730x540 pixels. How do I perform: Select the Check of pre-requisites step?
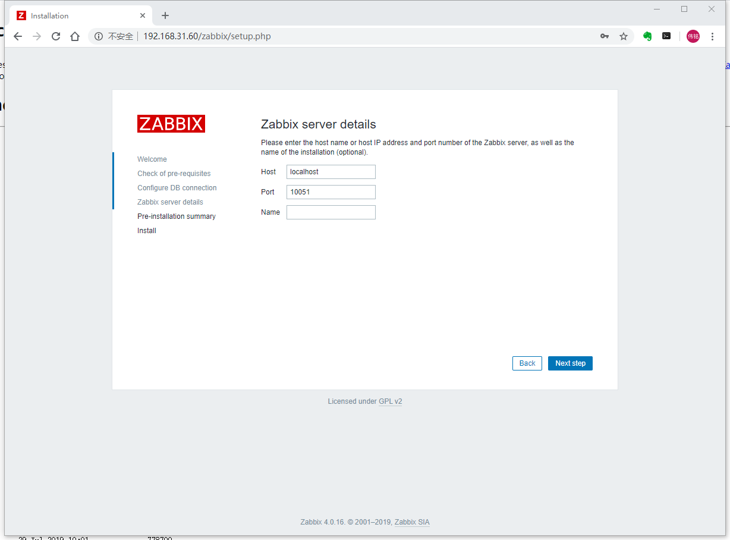click(174, 174)
